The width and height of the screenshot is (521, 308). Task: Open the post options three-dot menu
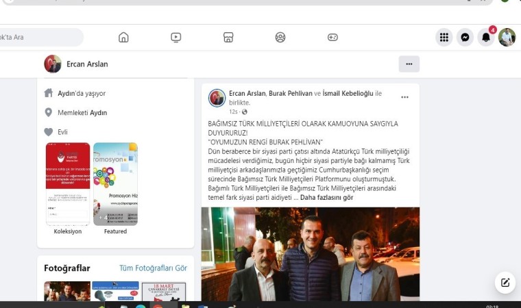[404, 97]
